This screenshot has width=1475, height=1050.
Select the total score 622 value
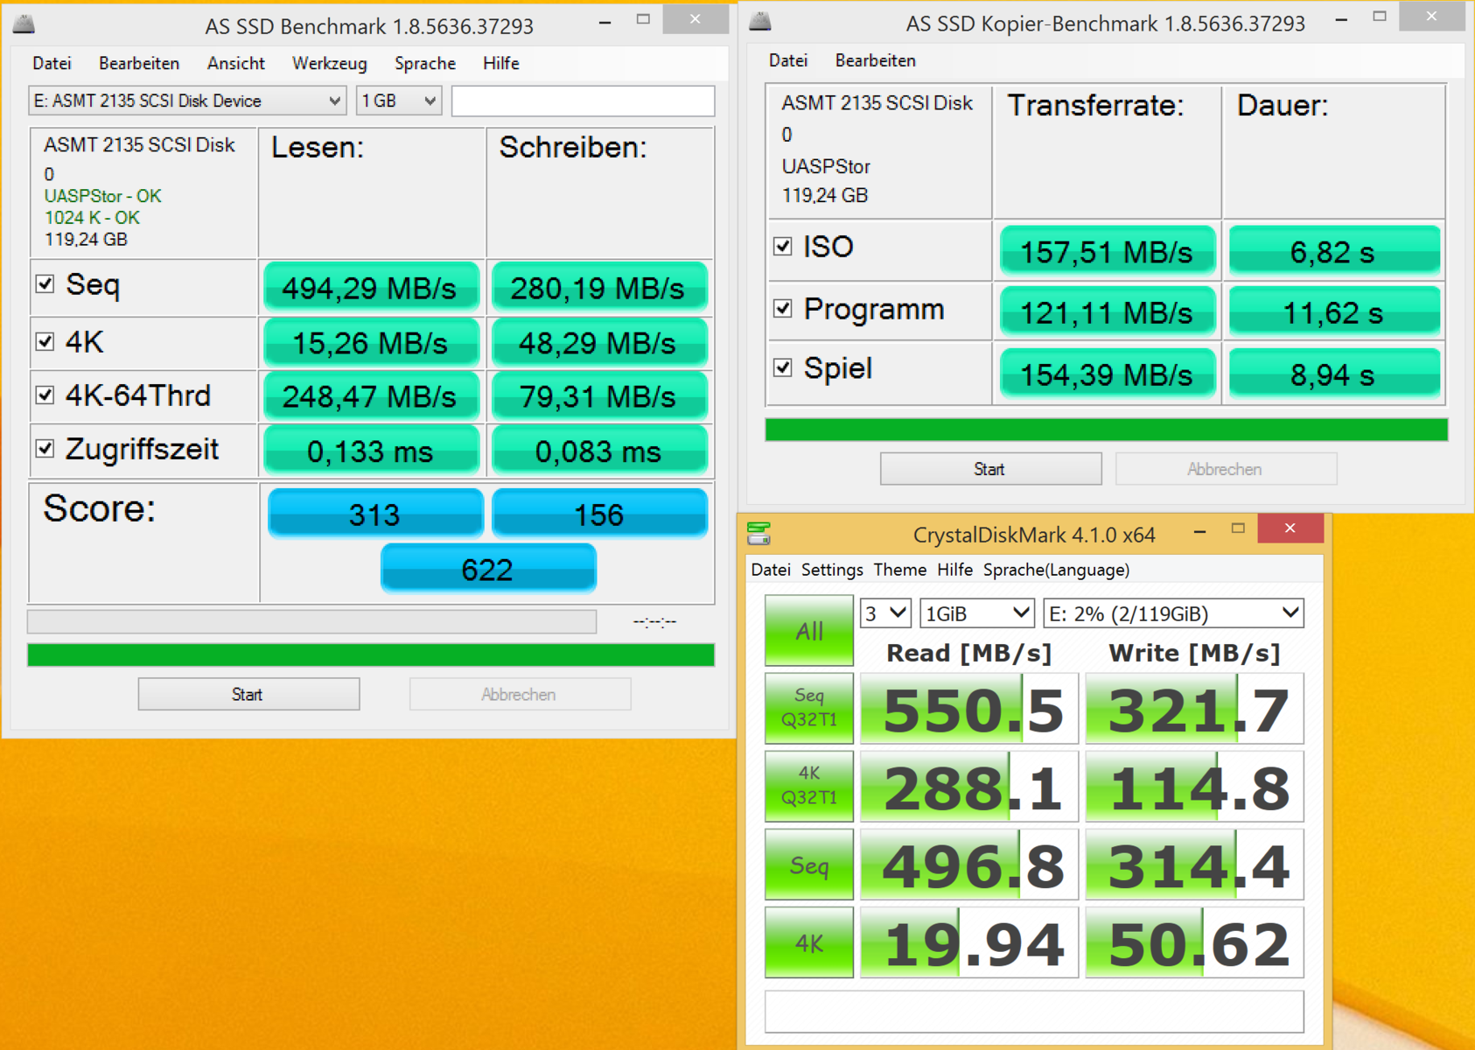488,569
